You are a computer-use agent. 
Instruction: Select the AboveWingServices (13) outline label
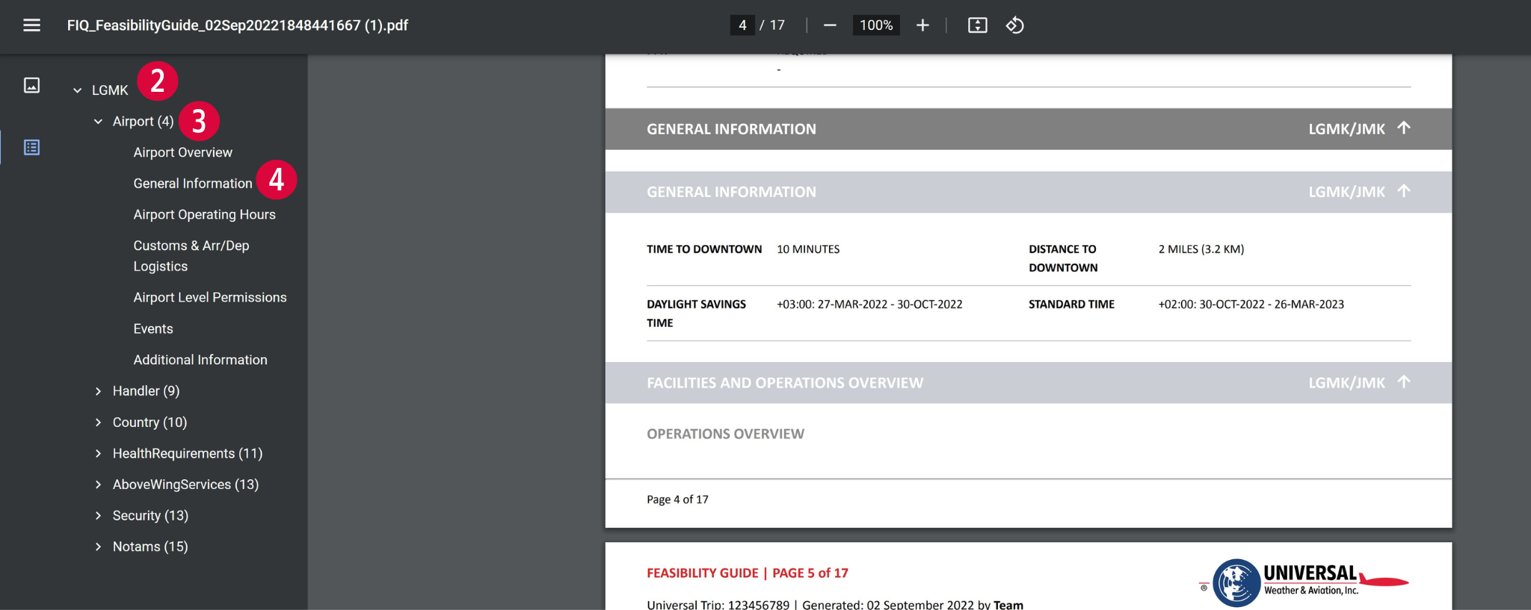coord(185,485)
